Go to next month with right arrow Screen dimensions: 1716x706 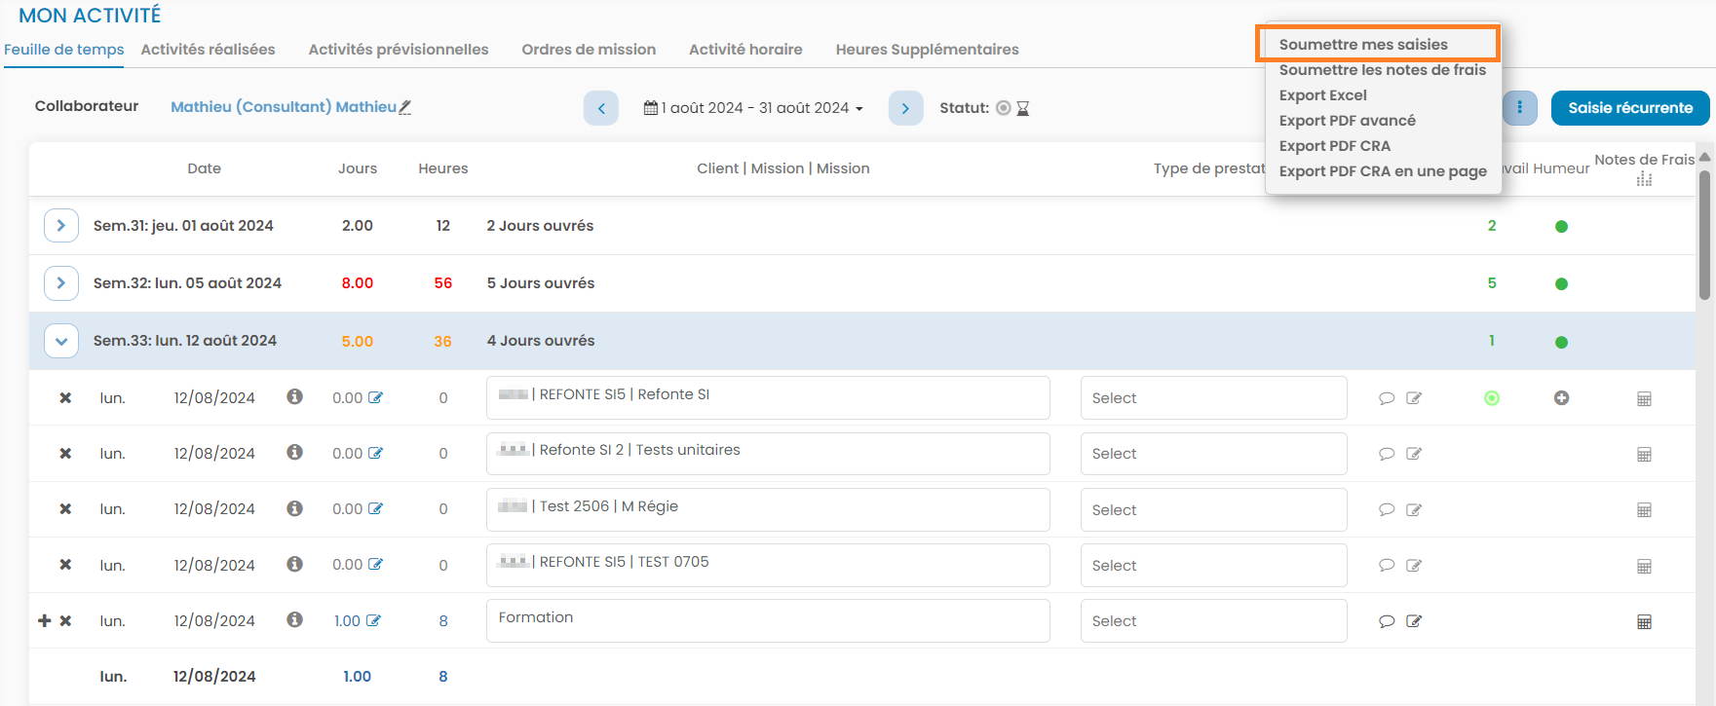tap(905, 108)
